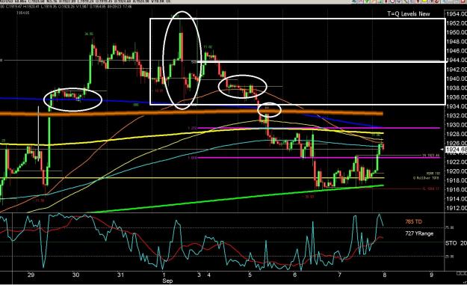
Task: Click date label 31 on time axis
Action: (120, 275)
